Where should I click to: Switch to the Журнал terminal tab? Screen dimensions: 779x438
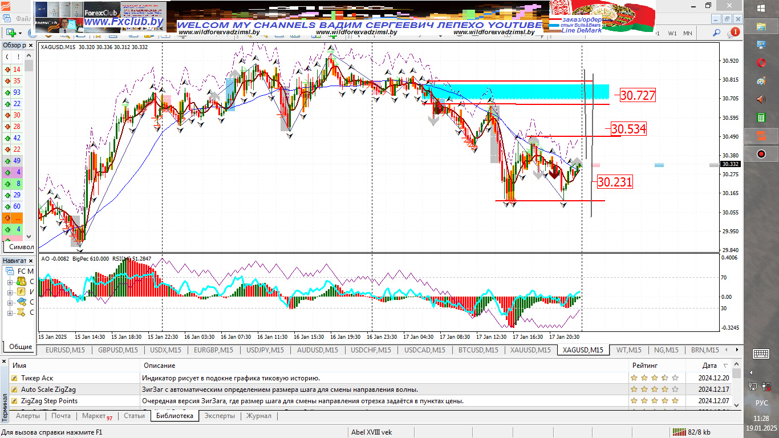click(258, 416)
